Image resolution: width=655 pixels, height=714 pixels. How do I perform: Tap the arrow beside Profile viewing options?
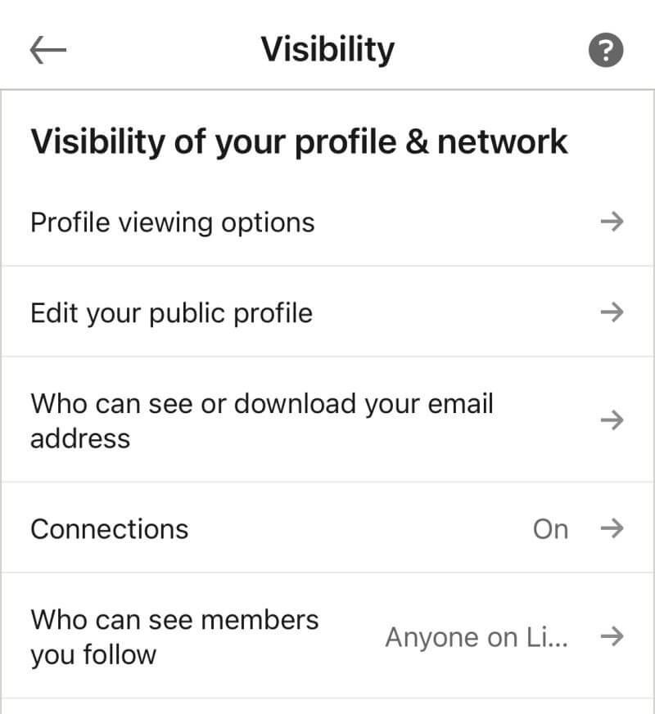pyautogui.click(x=612, y=222)
